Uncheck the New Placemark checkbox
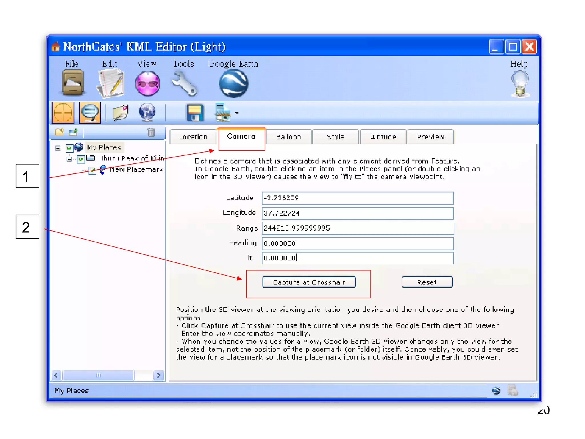The height and width of the screenshot is (439, 585). click(x=92, y=171)
